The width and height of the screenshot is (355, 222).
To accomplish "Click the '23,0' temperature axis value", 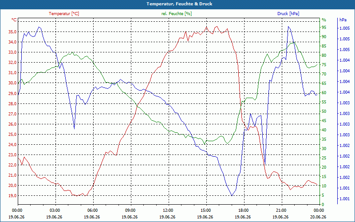I will click(x=12, y=155).
